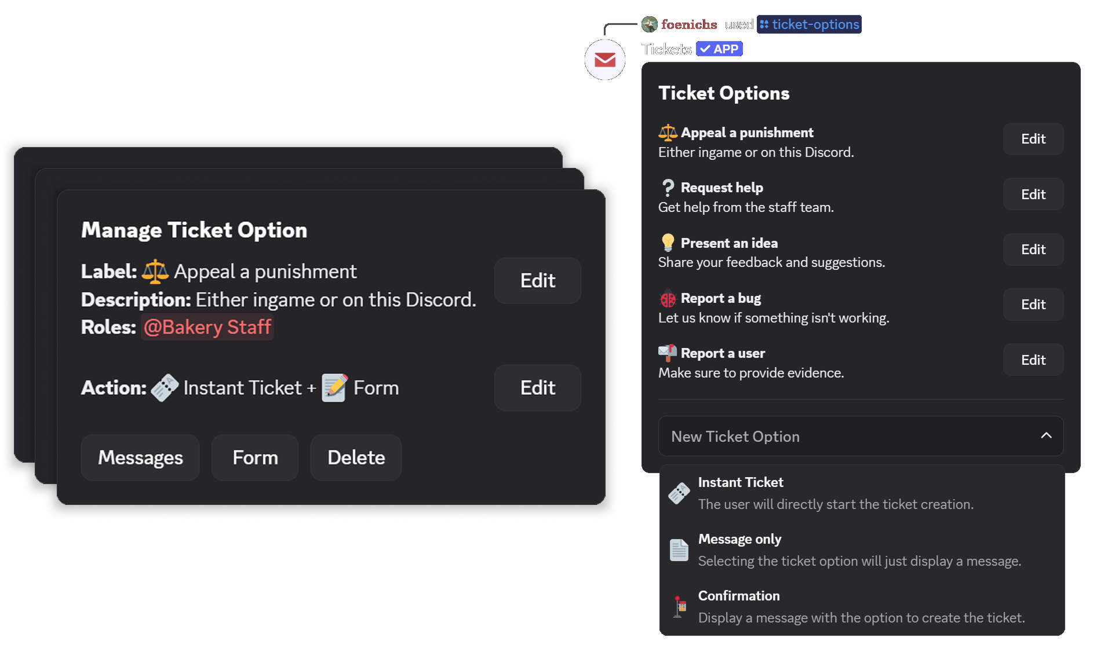Click the document icon for Message only
1097x652 pixels.
tap(679, 549)
